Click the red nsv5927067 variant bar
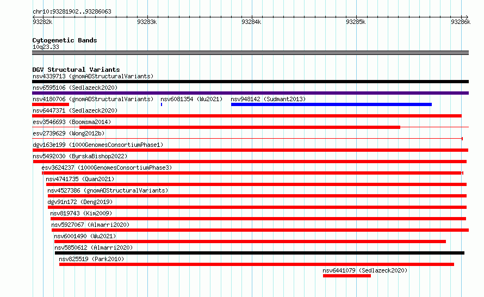Viewport: 484px width, 297px height. [x=260, y=230]
